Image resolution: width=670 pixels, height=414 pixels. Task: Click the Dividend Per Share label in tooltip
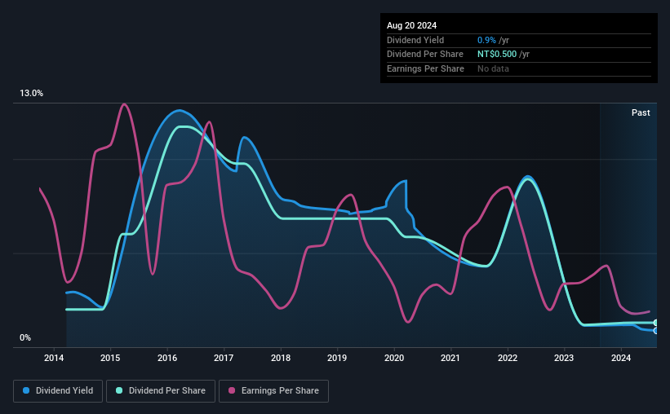pyautogui.click(x=424, y=55)
